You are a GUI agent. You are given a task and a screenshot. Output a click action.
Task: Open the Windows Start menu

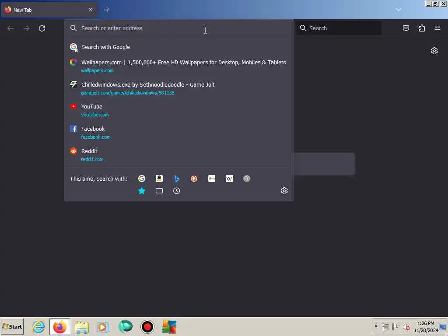click(12, 326)
